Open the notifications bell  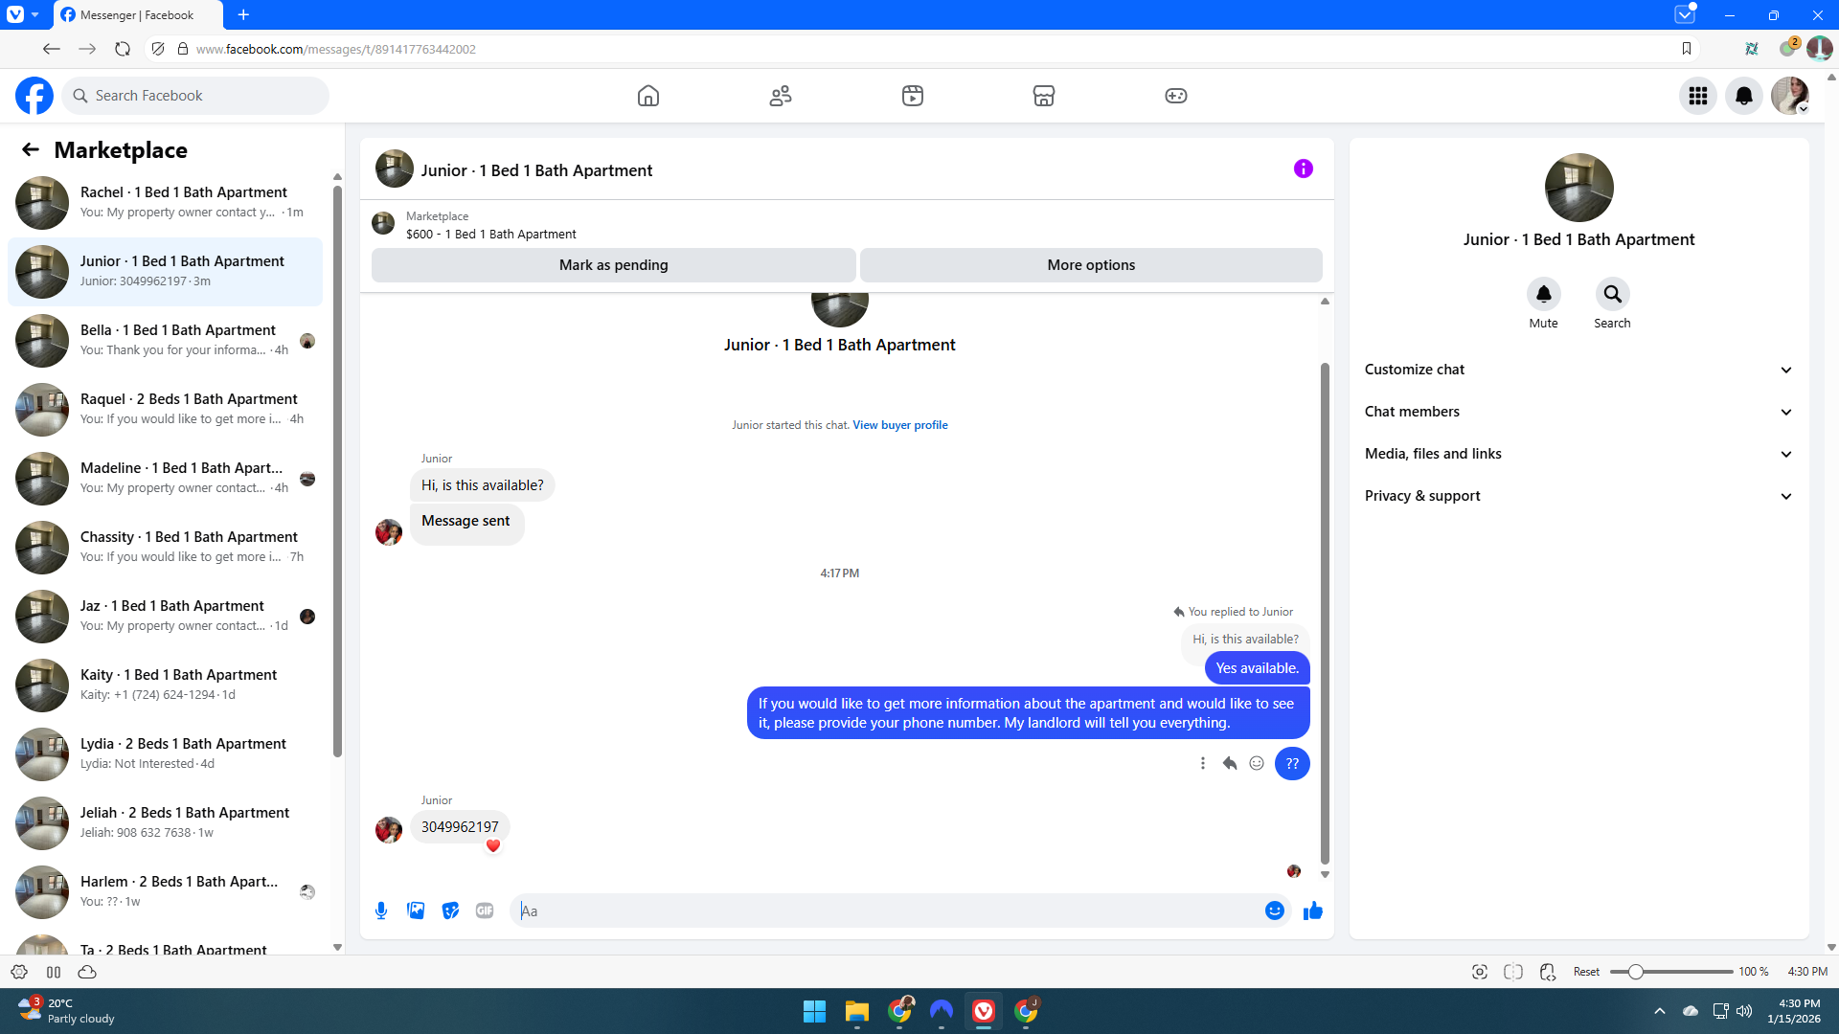(x=1743, y=96)
